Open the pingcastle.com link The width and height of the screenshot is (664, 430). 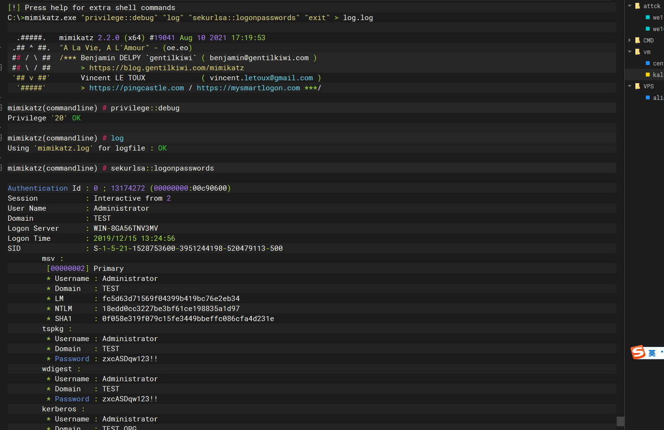tap(137, 88)
